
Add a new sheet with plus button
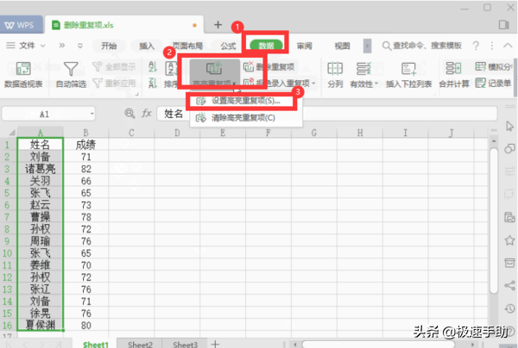coord(215,344)
